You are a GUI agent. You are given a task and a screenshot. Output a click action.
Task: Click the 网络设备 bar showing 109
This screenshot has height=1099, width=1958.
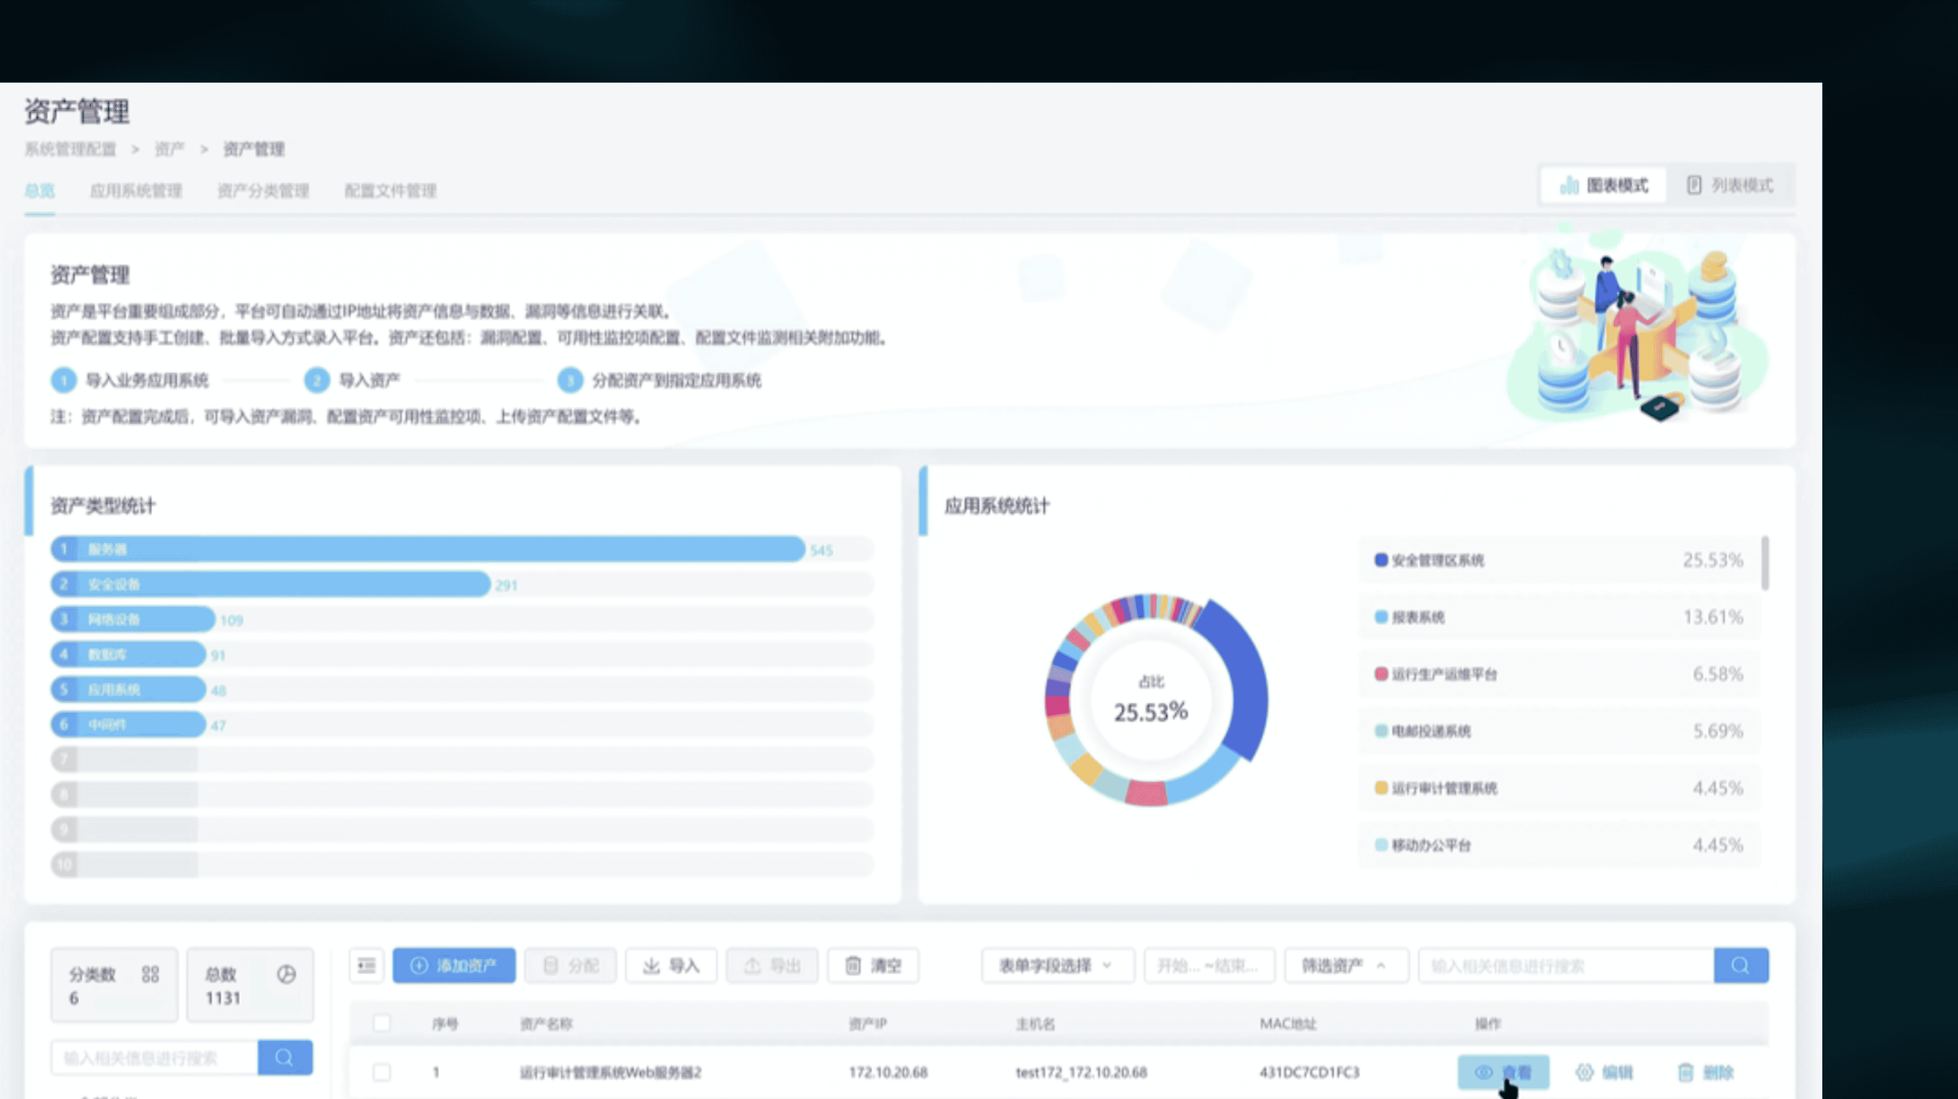133,619
